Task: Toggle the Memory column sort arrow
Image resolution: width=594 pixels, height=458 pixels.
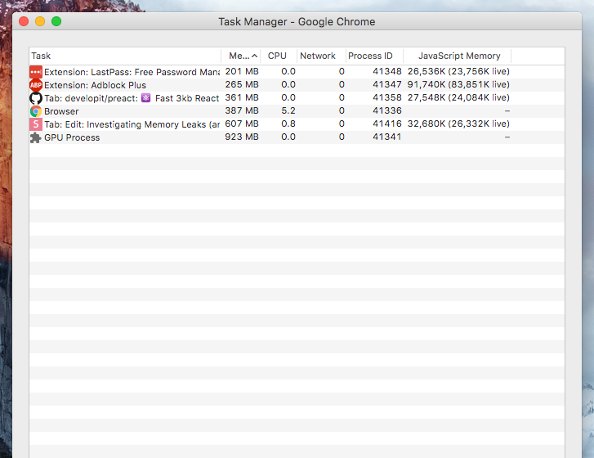Action: [255, 56]
